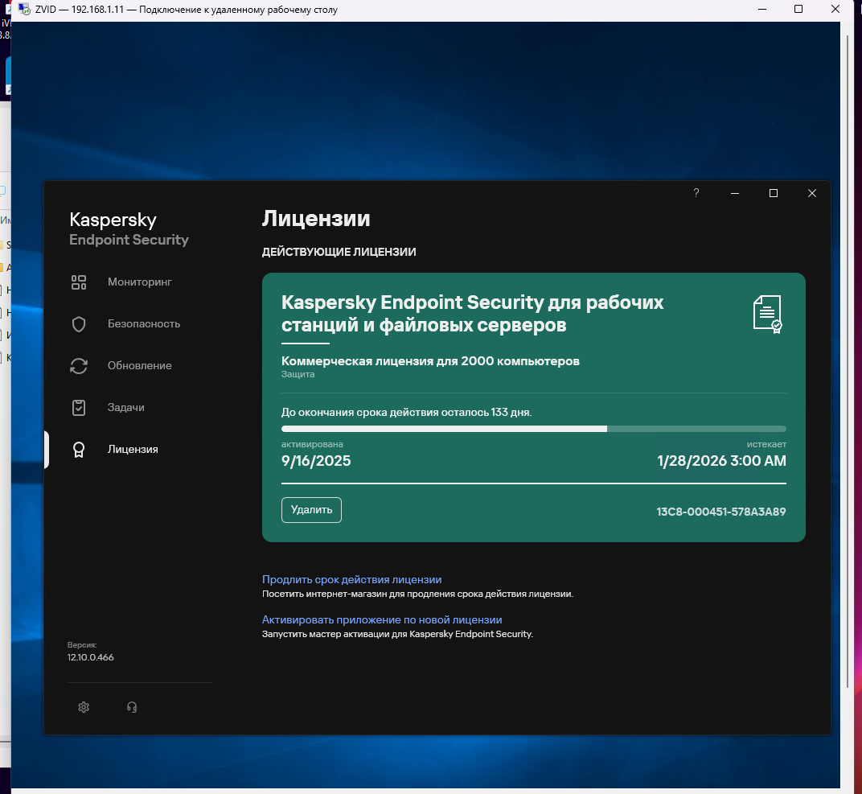862x794 pixels.
Task: Close the Remote Desktop connection window
Action: pos(835,10)
